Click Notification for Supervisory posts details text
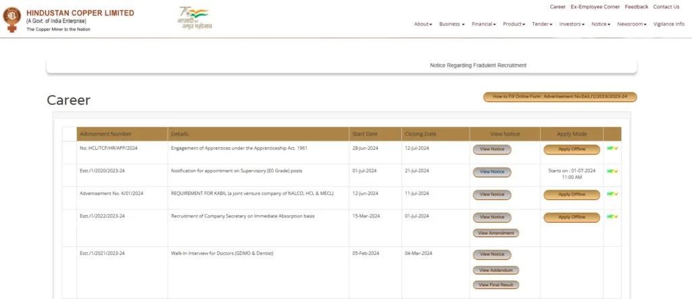692x299 pixels. click(x=237, y=171)
